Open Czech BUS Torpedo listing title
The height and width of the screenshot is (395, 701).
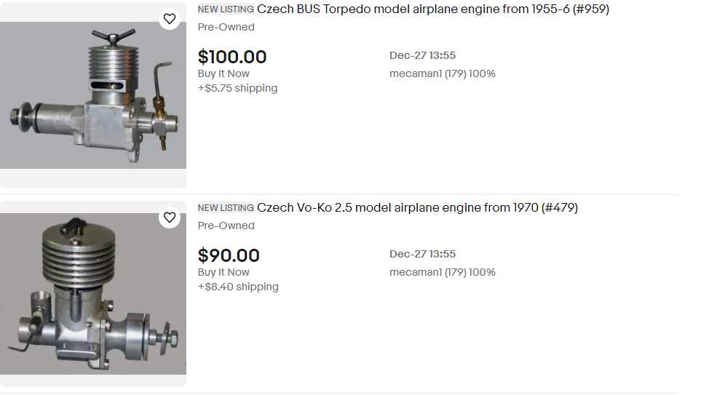click(x=433, y=9)
